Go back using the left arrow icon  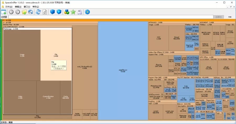tap(11, 12)
